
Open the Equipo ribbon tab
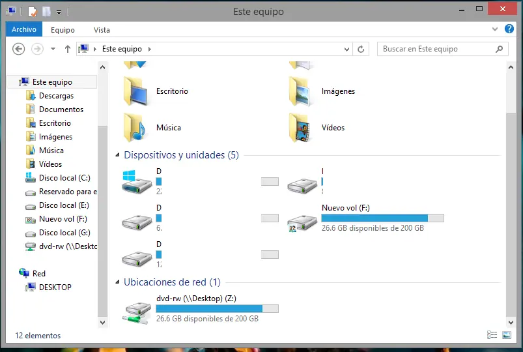[63, 30]
